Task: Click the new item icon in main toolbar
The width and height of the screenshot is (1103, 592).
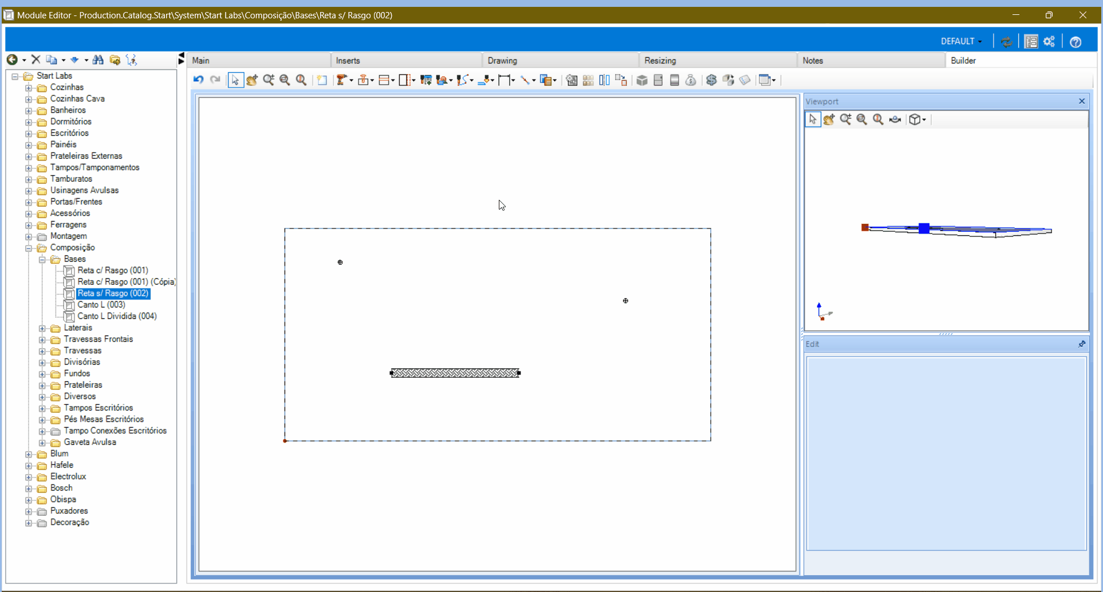Action: click(x=322, y=80)
